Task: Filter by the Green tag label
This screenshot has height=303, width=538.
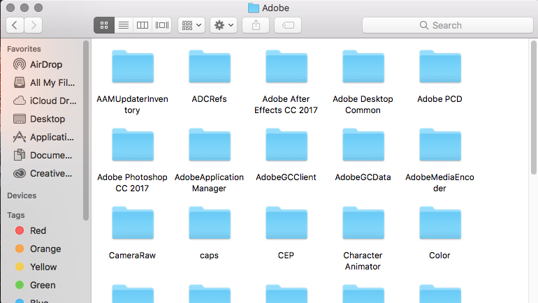Action: point(43,285)
